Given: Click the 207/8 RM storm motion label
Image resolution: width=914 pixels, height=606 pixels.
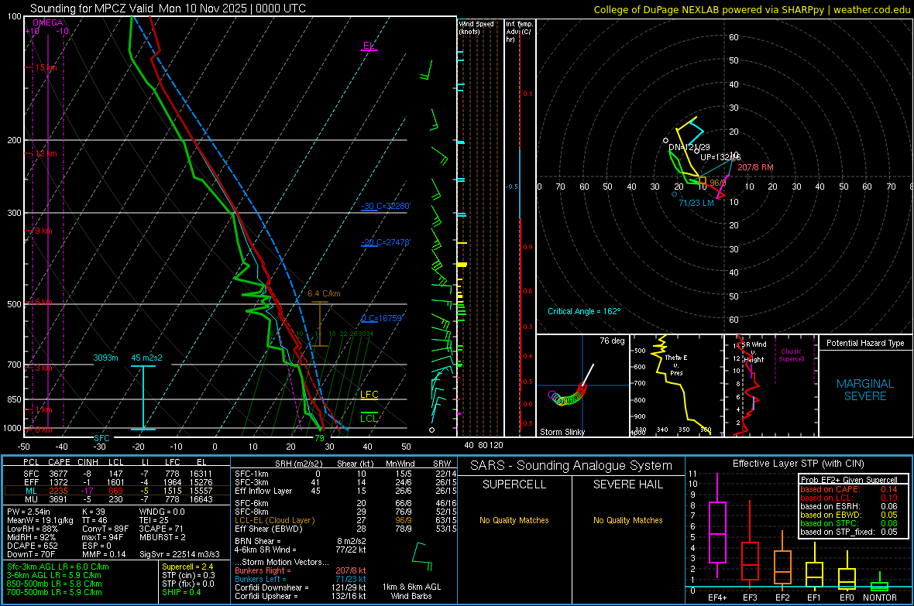Looking at the screenshot, I should click(x=755, y=167).
